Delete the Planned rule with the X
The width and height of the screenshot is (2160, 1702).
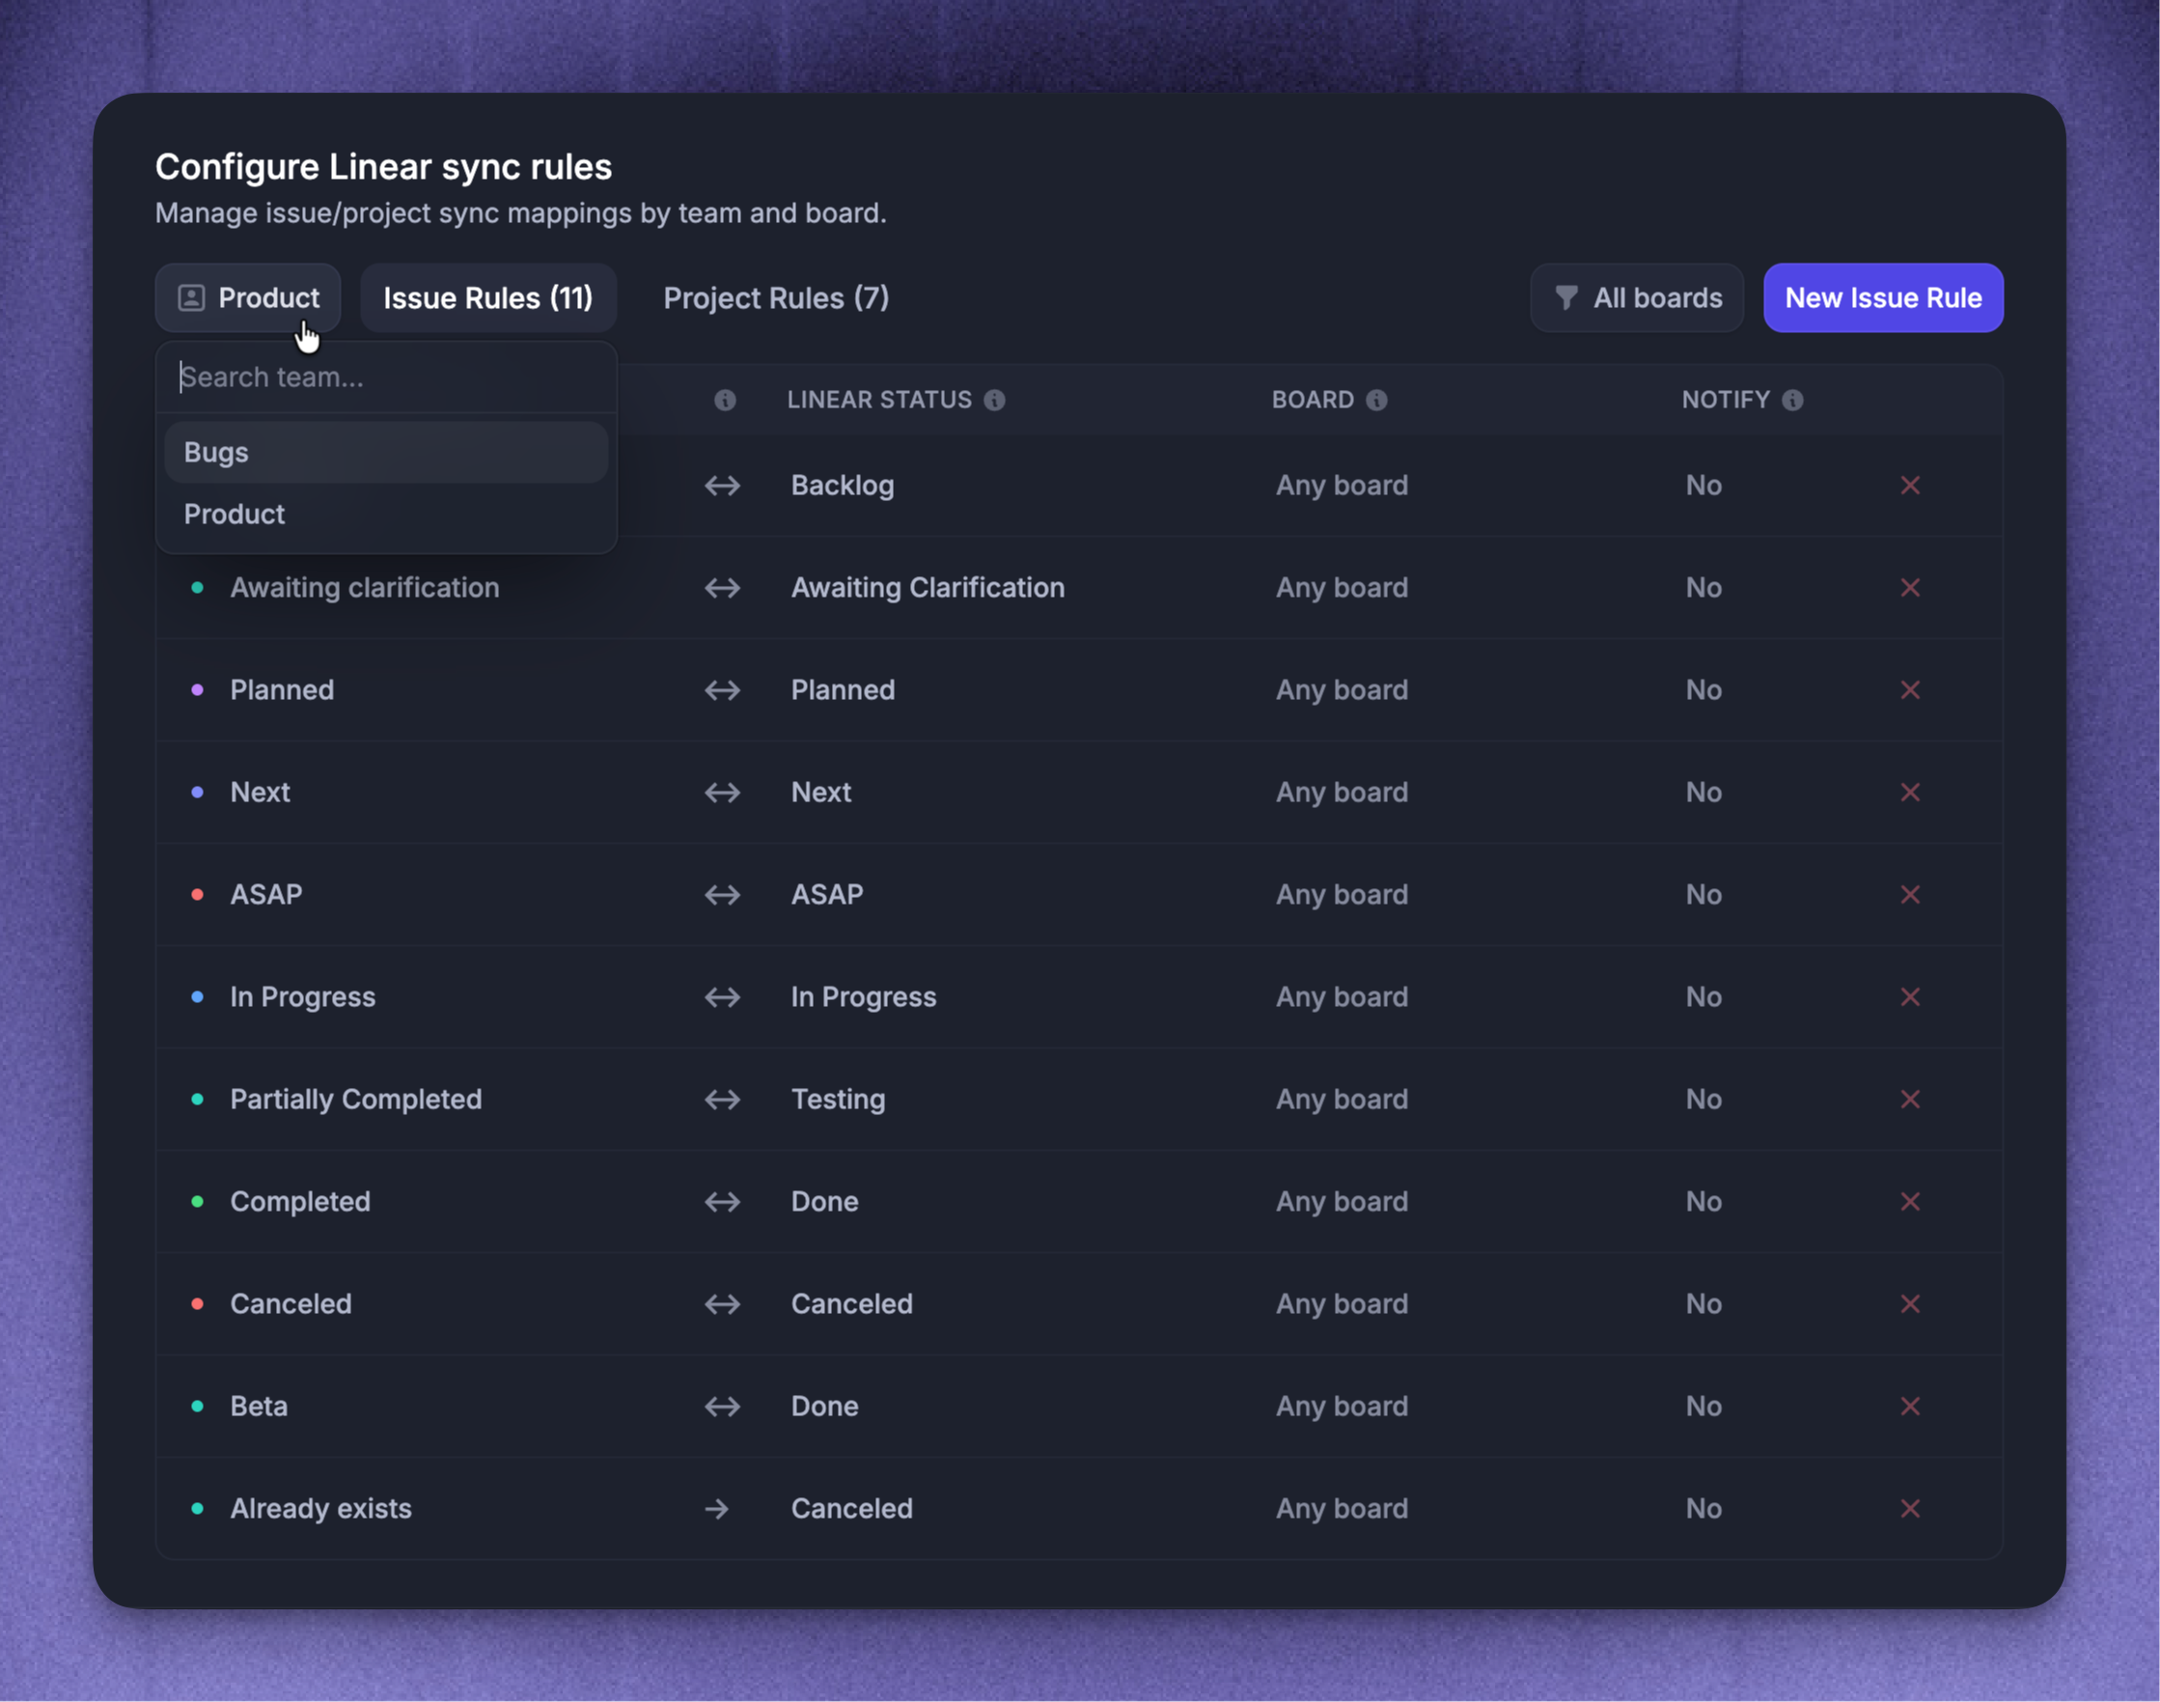coord(1909,689)
